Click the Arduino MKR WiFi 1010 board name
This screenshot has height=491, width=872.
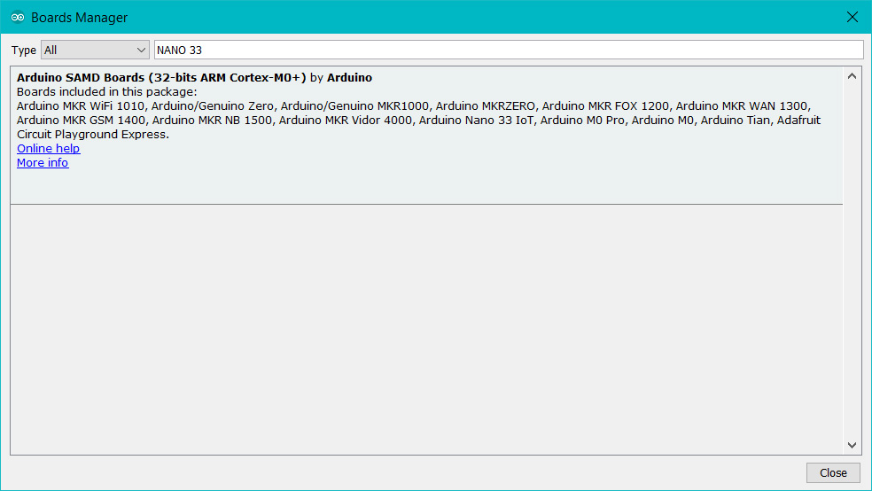tap(80, 106)
